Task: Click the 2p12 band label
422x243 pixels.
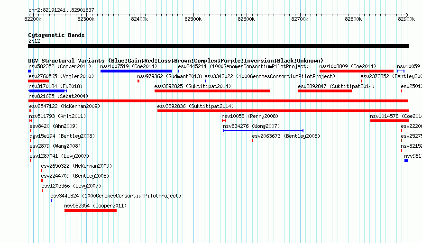Action: point(34,41)
